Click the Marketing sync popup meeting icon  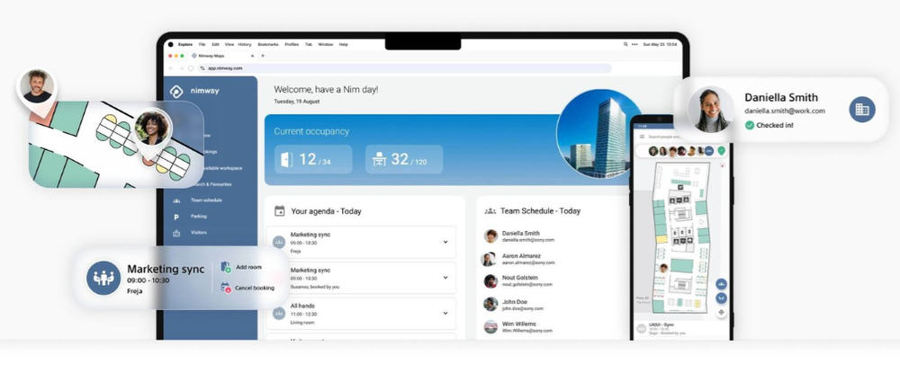(103, 278)
